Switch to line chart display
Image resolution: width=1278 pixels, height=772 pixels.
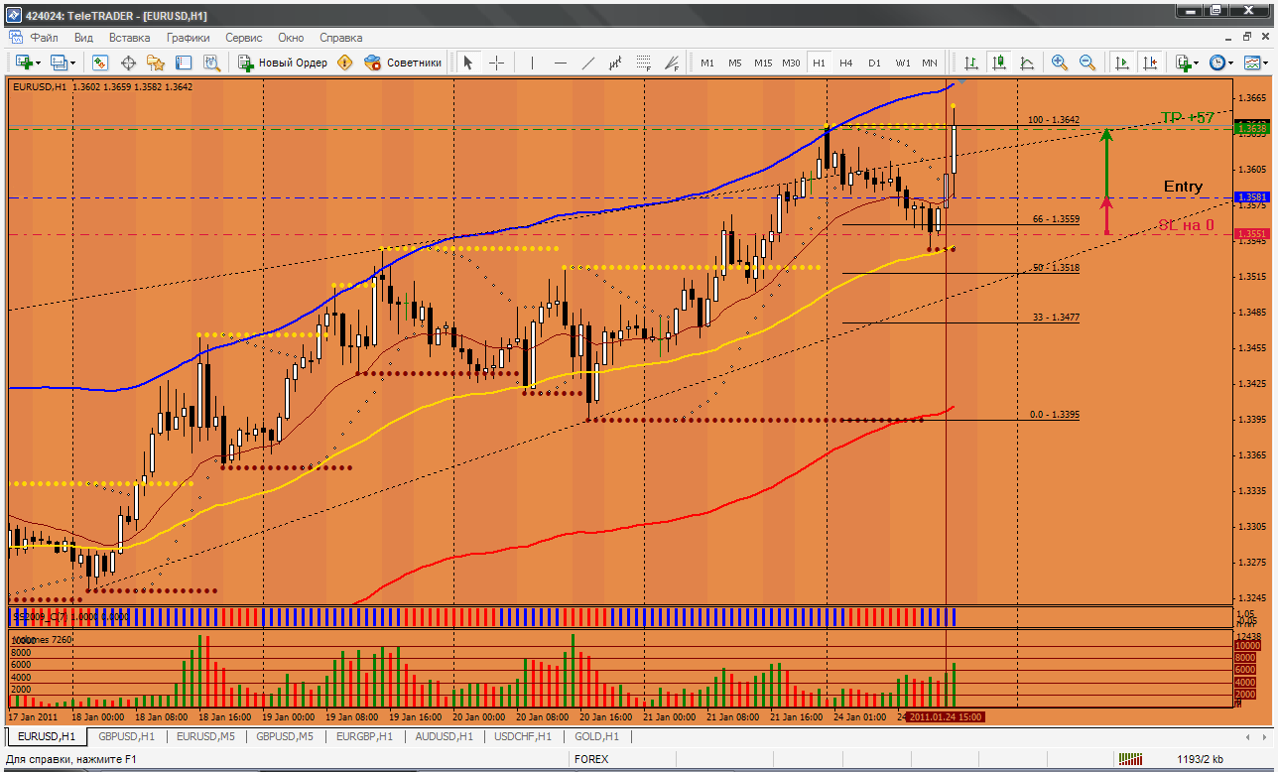pos(1027,63)
